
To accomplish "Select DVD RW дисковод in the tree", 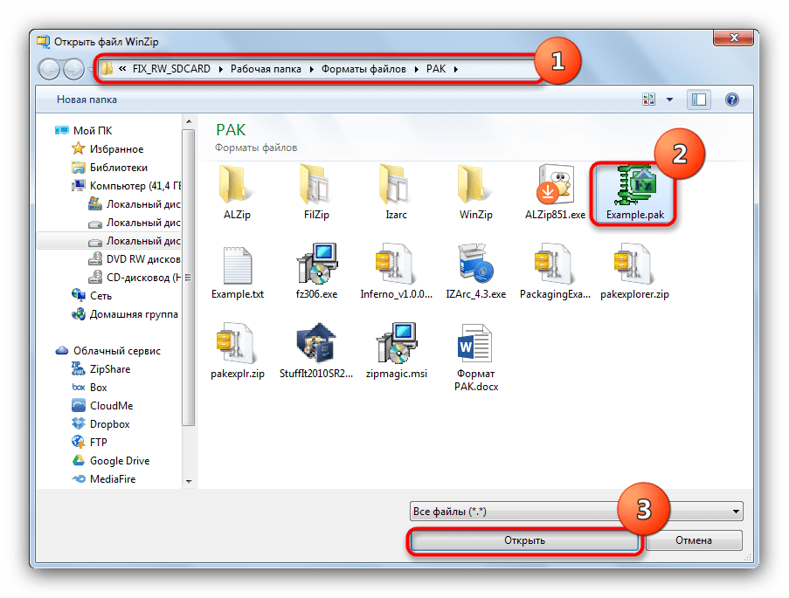I will tap(135, 259).
